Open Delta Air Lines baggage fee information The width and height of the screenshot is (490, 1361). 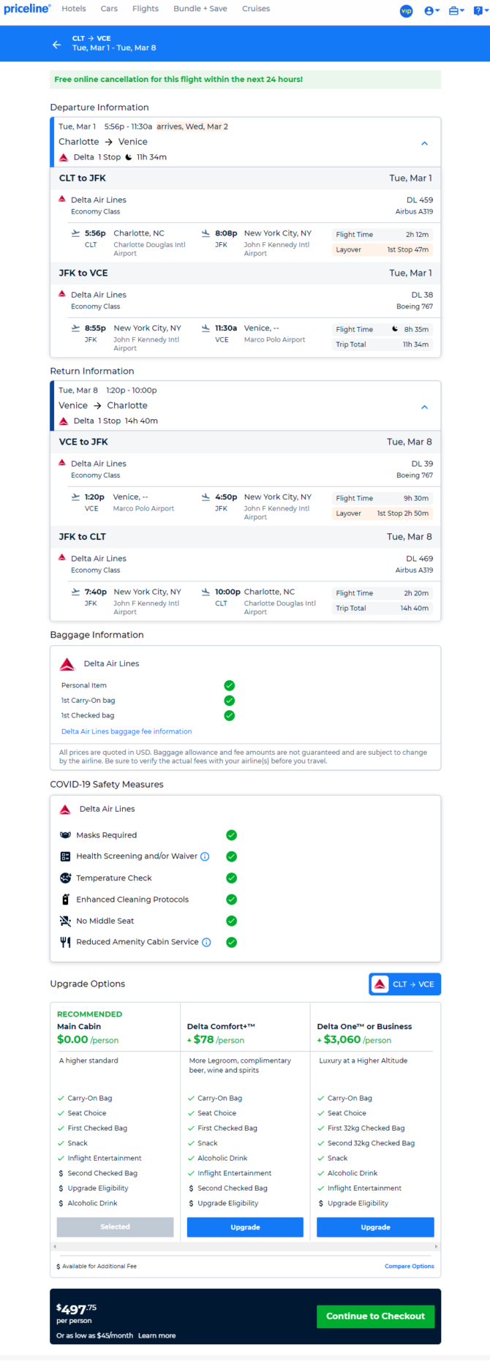(x=127, y=731)
